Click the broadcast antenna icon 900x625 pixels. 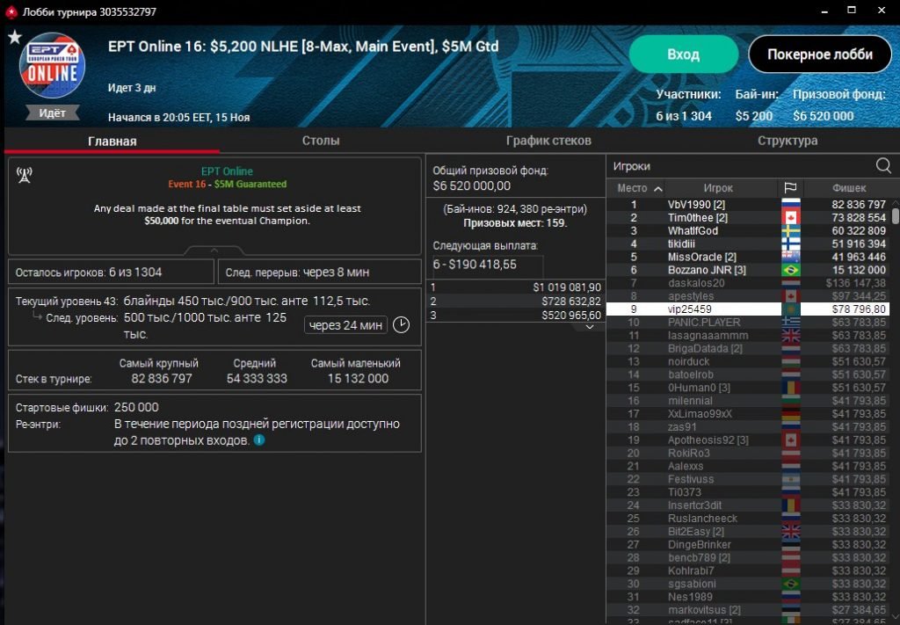[x=25, y=174]
